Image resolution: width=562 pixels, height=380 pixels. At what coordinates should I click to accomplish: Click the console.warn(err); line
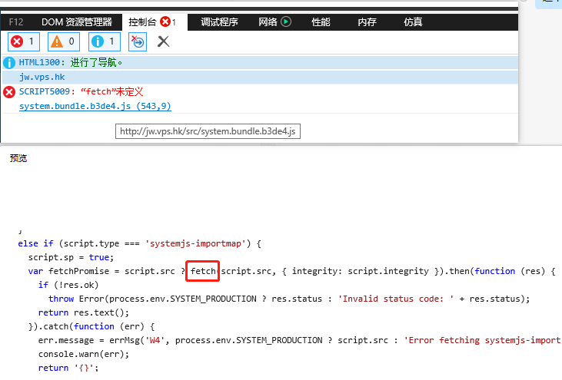coord(84,354)
